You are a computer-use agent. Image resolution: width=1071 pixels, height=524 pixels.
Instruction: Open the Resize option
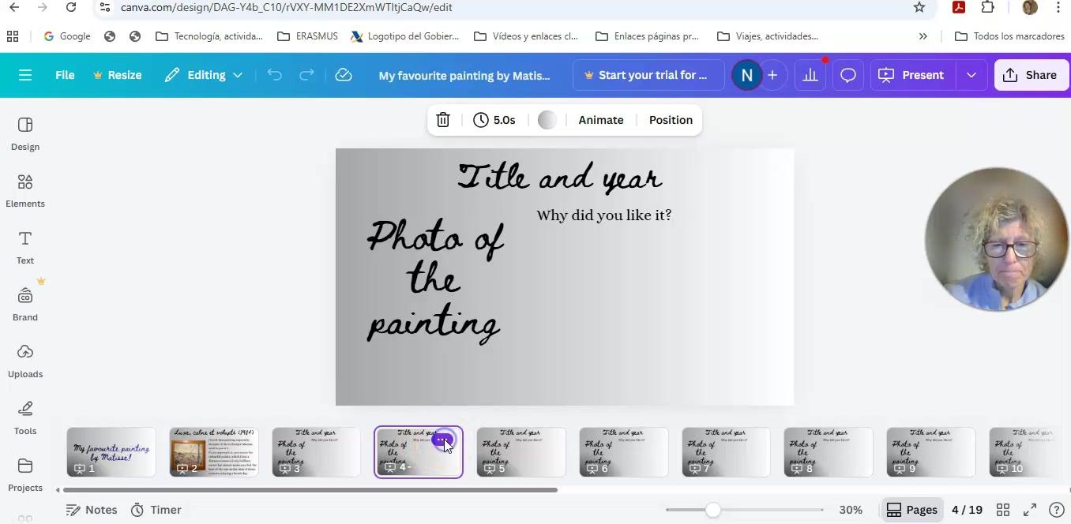[118, 75]
